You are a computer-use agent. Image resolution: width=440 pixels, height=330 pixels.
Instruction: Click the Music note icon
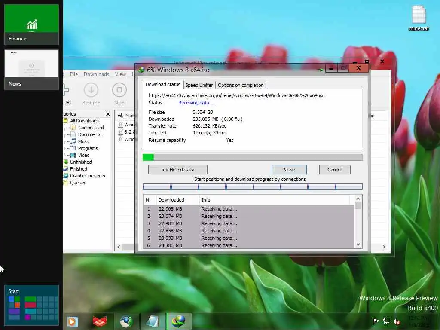click(73, 141)
